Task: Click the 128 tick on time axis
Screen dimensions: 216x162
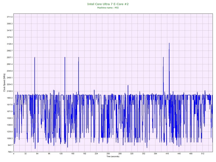Action: [61, 154]
